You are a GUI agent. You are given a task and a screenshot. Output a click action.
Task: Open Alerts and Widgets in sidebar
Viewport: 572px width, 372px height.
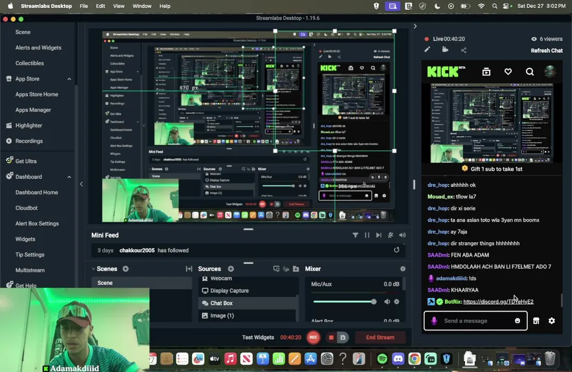38,48
